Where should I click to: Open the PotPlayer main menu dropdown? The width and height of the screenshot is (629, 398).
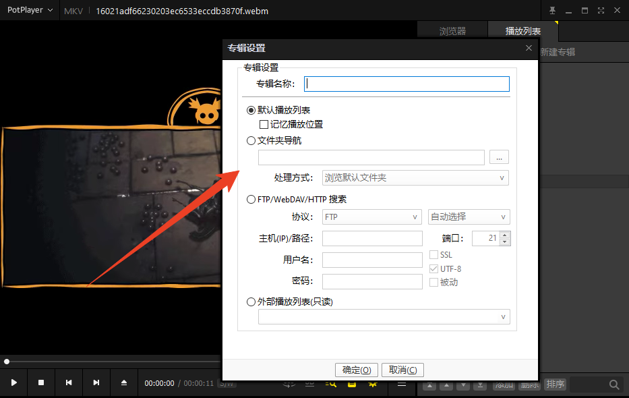[x=30, y=11]
